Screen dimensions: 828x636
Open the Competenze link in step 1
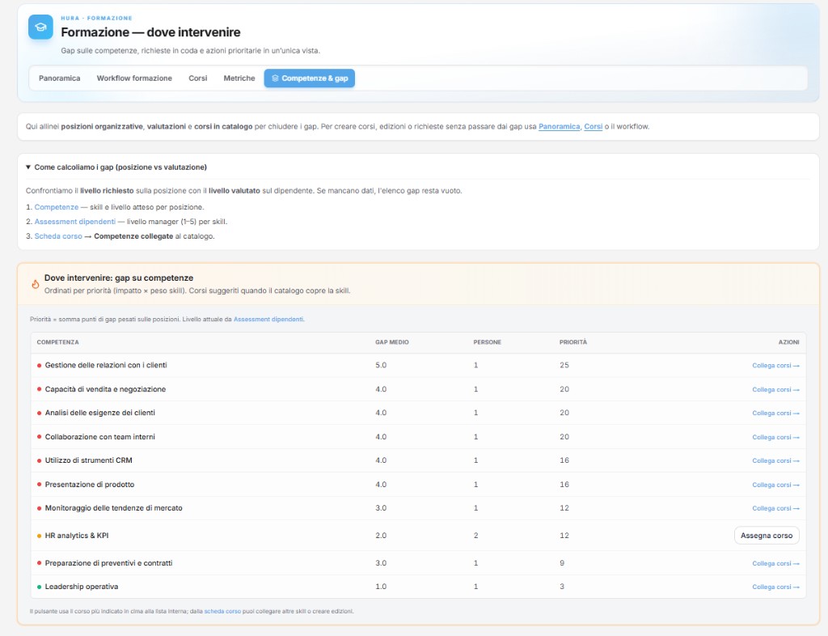pos(57,207)
